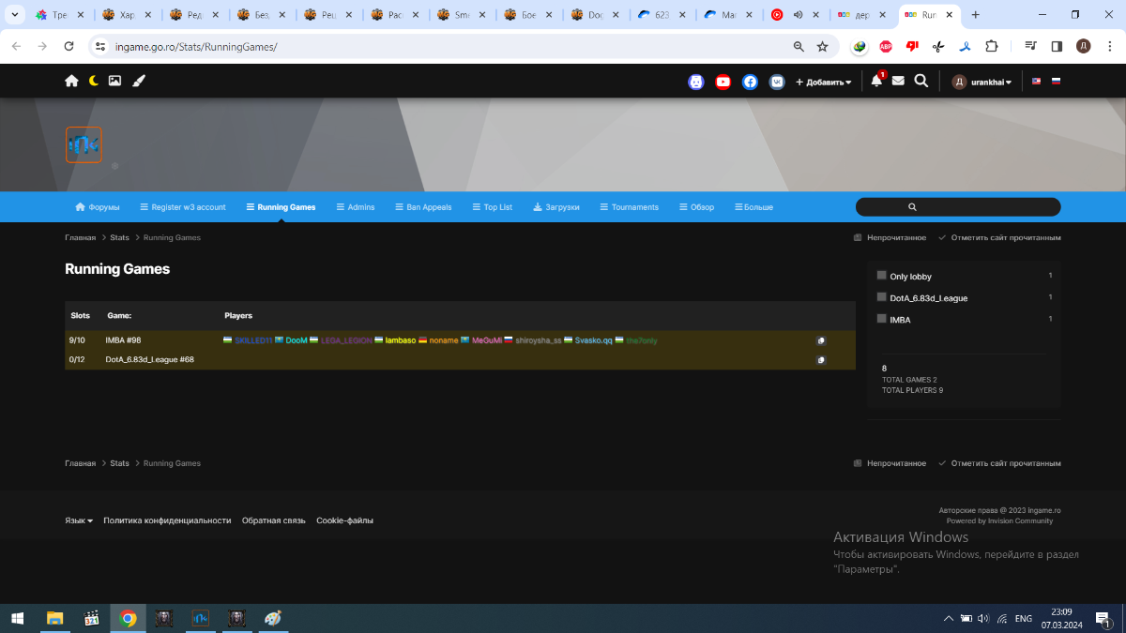Screen dimensions: 1126x633
Task: Open the YouTube social link icon
Action: pyautogui.click(x=723, y=82)
